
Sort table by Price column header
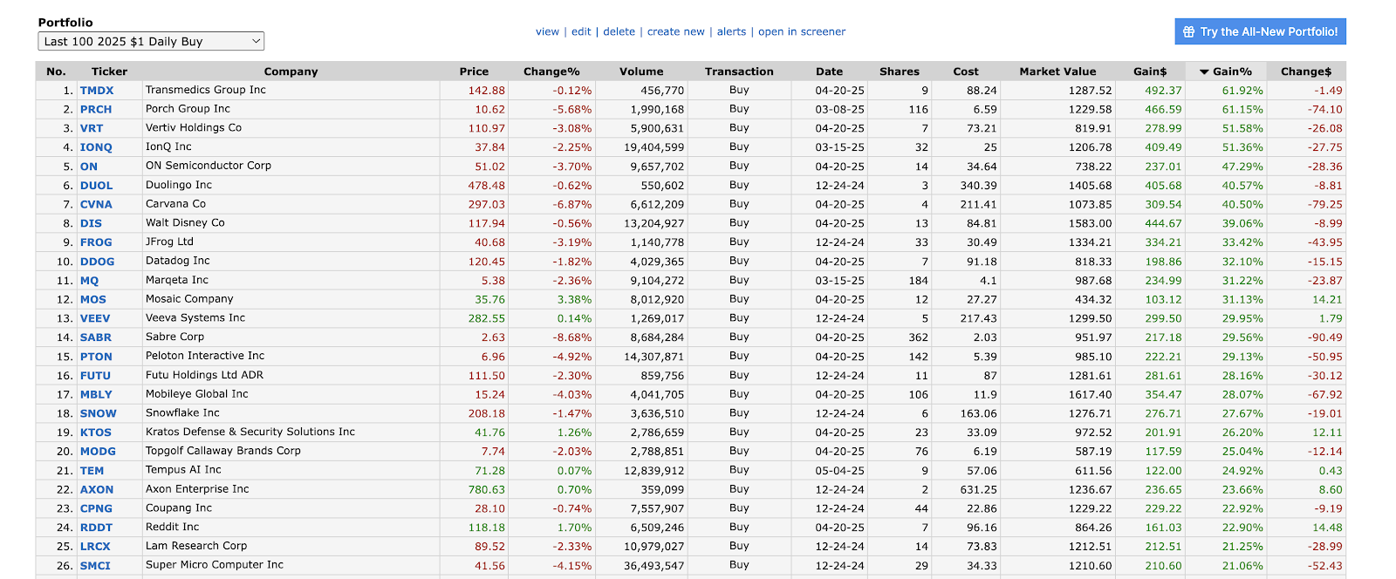474,72
